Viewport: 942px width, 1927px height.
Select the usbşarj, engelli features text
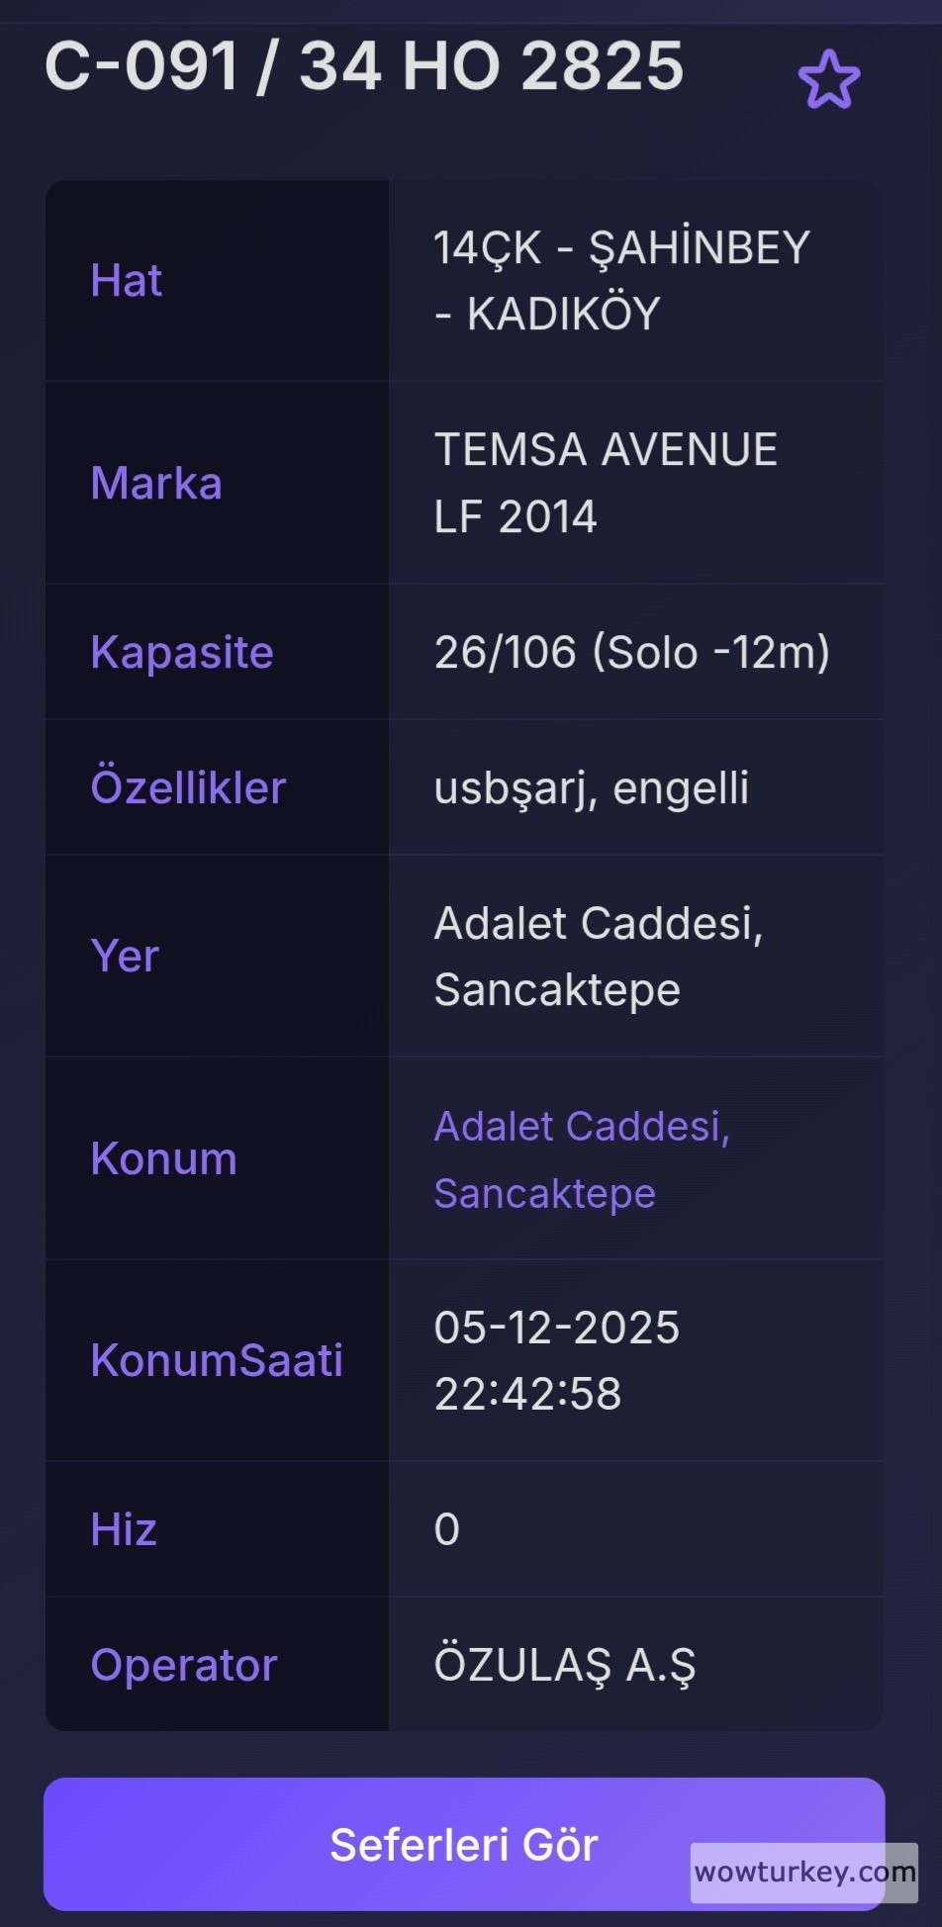coord(591,788)
